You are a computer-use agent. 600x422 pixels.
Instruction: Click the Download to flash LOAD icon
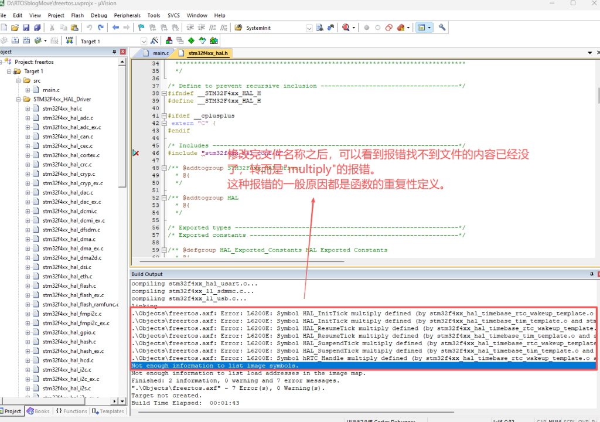tap(70, 41)
